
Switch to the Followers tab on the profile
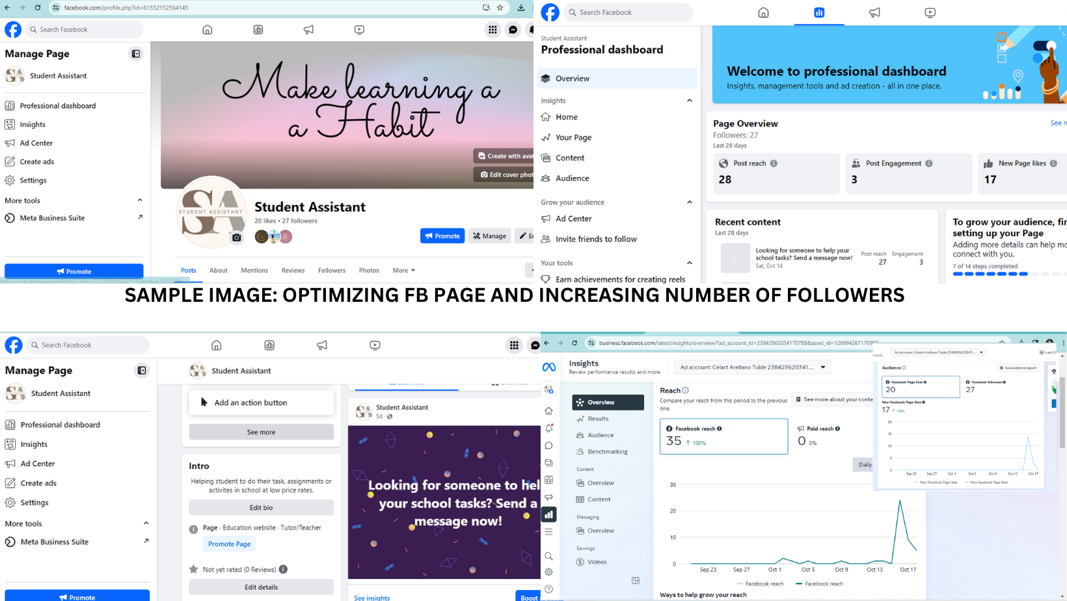pyautogui.click(x=332, y=271)
